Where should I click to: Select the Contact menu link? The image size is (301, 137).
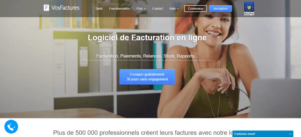[x=158, y=9]
